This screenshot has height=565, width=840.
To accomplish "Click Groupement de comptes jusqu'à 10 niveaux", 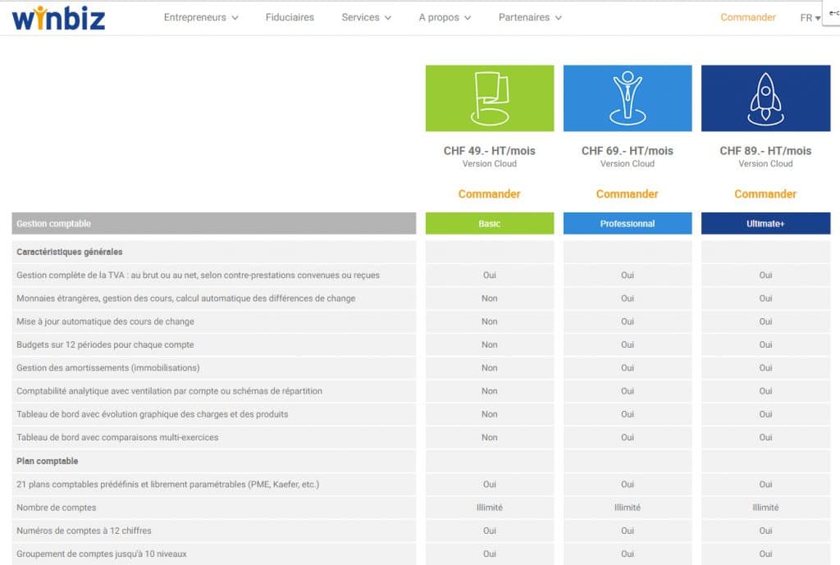I will tap(102, 554).
